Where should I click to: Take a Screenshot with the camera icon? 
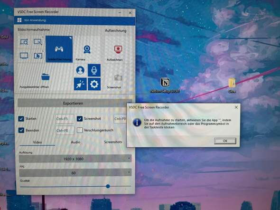click(118, 78)
